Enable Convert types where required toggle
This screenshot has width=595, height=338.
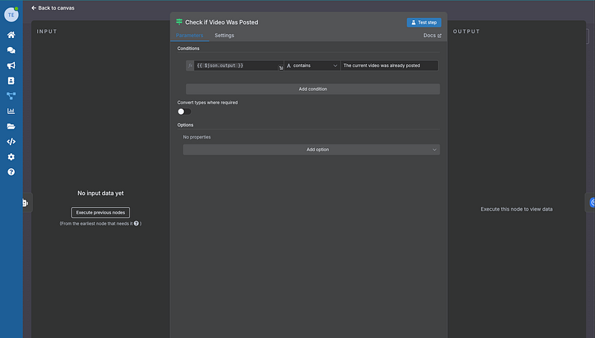click(x=184, y=111)
